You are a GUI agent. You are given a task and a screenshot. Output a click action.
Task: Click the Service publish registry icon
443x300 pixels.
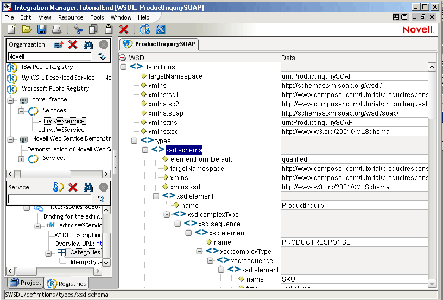(58, 187)
